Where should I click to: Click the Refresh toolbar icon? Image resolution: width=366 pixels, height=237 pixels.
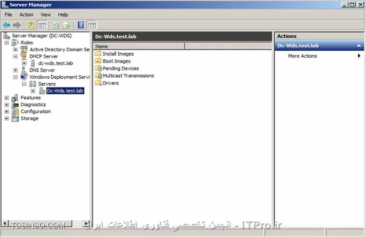point(56,25)
